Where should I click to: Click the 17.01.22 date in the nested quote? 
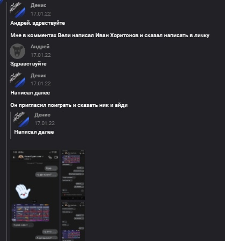pos(45,123)
